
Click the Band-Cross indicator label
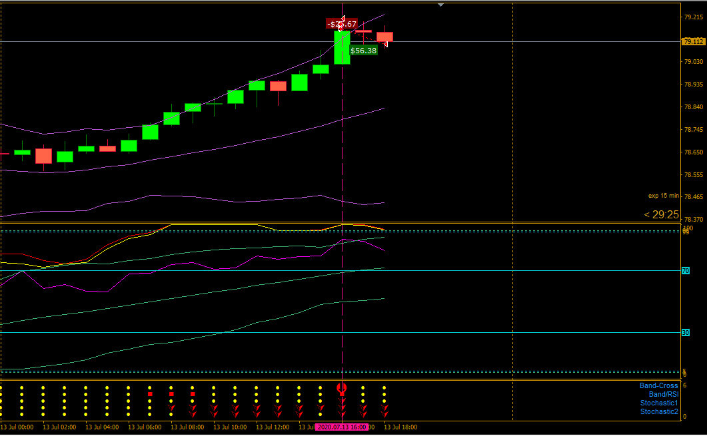pyautogui.click(x=659, y=385)
